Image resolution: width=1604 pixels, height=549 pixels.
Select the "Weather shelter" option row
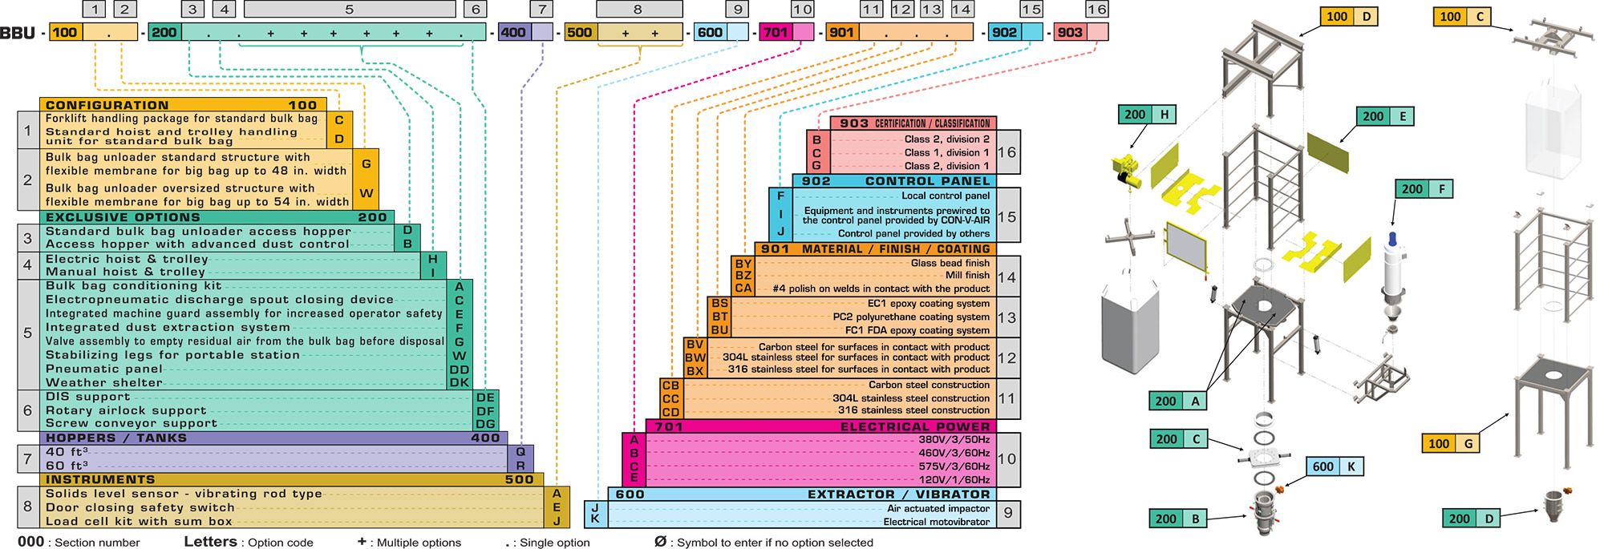(x=104, y=382)
